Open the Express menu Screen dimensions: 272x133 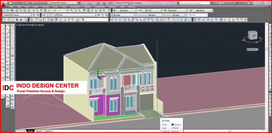tap(132, 7)
